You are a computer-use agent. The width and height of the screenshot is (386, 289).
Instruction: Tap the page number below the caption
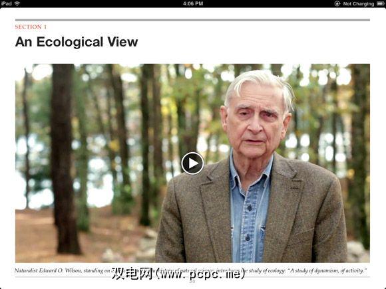192,282
